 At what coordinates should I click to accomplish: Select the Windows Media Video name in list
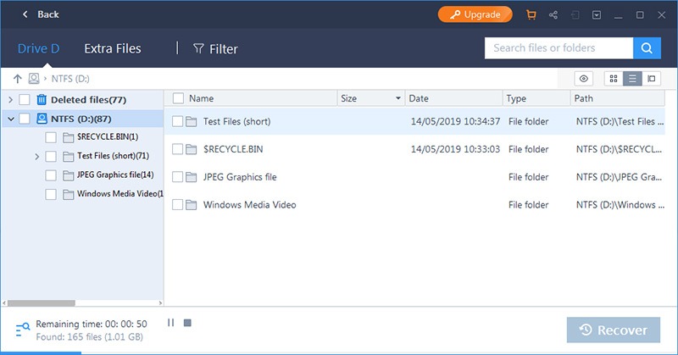(250, 204)
